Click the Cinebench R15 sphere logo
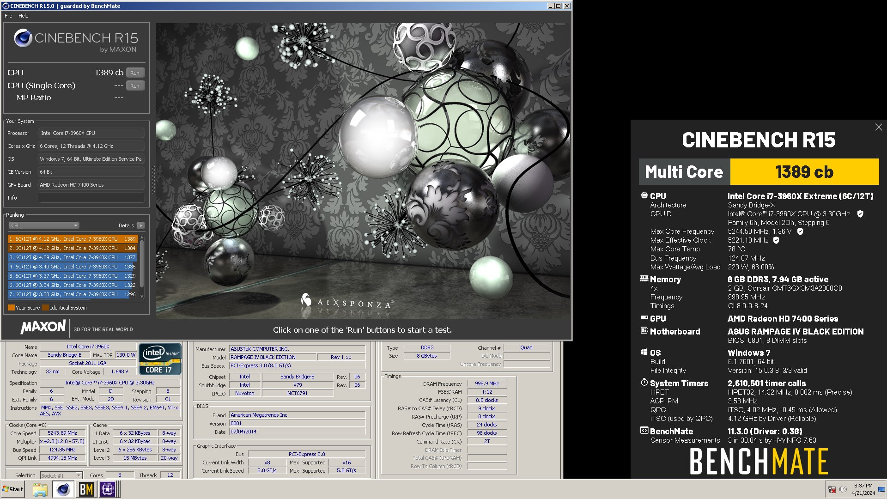The image size is (887, 499). click(x=23, y=38)
